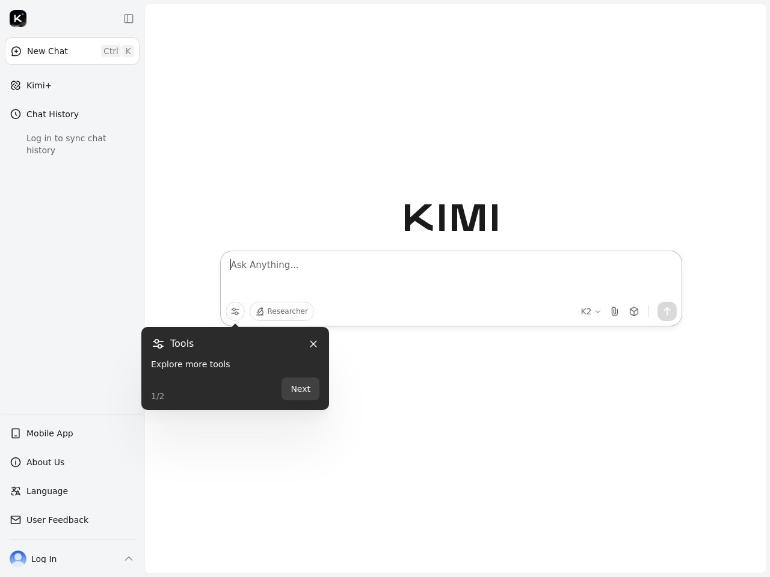This screenshot has width=770, height=577.
Task: Start a New Chat
Action: tap(47, 51)
